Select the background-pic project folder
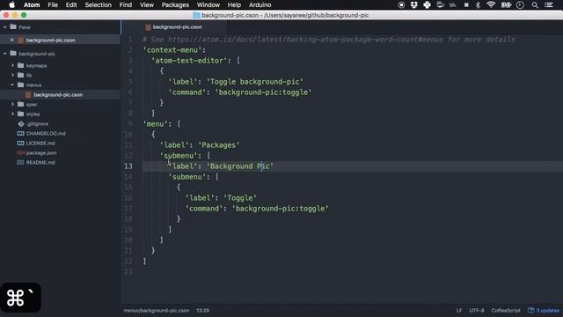 (37, 54)
